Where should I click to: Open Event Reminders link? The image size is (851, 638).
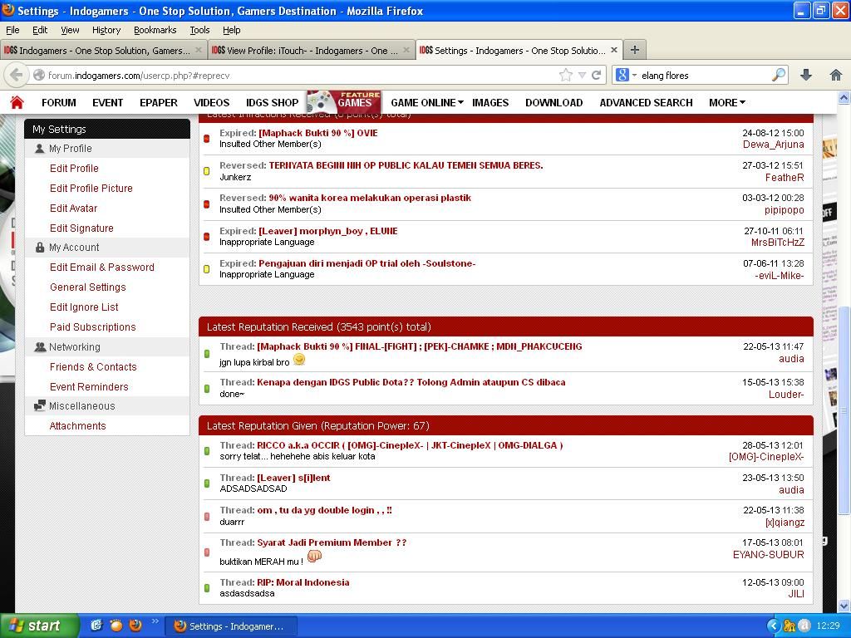point(89,386)
